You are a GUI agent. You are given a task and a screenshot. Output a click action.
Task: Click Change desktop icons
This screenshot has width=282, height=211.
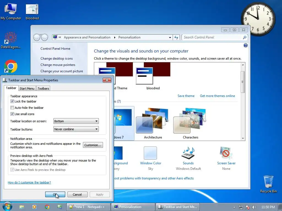[x=57, y=59]
